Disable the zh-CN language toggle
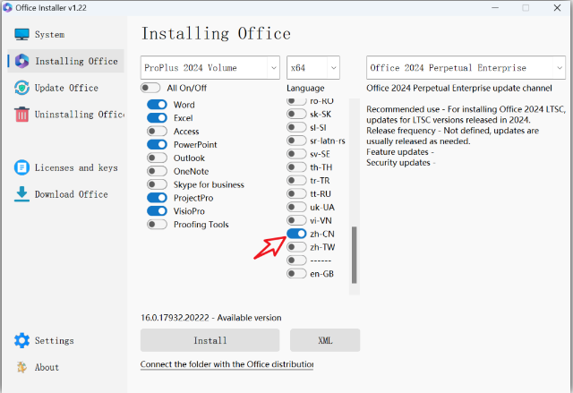The width and height of the screenshot is (573, 393). click(296, 234)
